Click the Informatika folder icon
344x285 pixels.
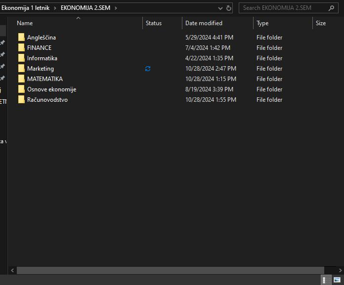tap(21, 58)
